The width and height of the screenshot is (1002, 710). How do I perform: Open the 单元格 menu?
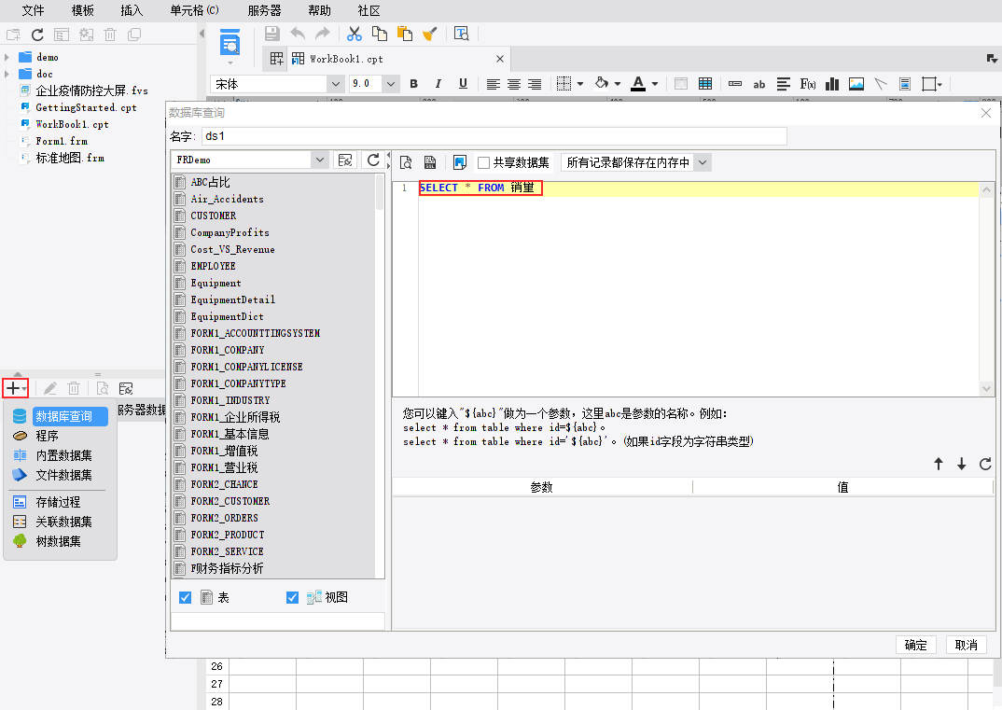click(193, 10)
